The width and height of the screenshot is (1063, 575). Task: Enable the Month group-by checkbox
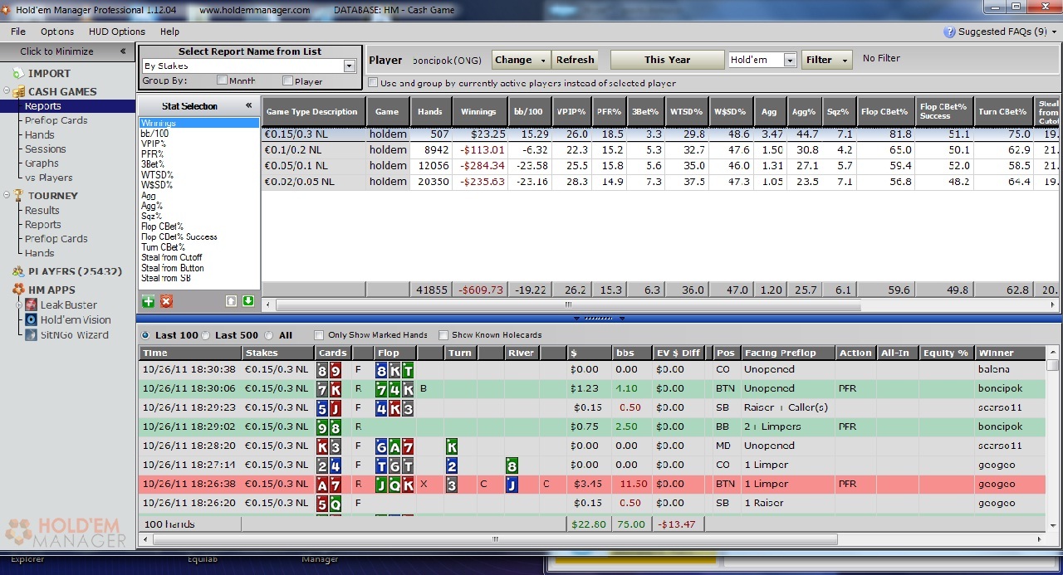(x=222, y=81)
